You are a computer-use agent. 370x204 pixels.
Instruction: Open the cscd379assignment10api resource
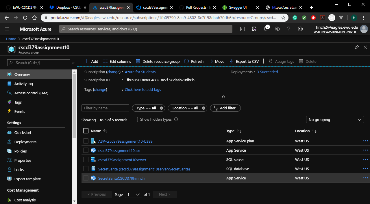tap(119, 150)
